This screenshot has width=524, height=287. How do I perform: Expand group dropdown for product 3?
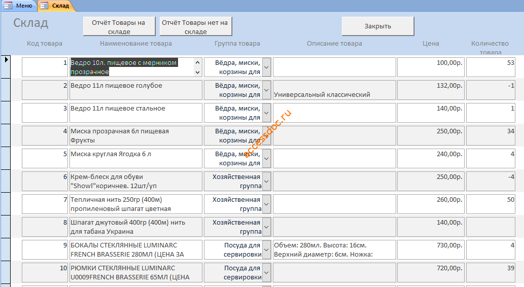(x=266, y=113)
